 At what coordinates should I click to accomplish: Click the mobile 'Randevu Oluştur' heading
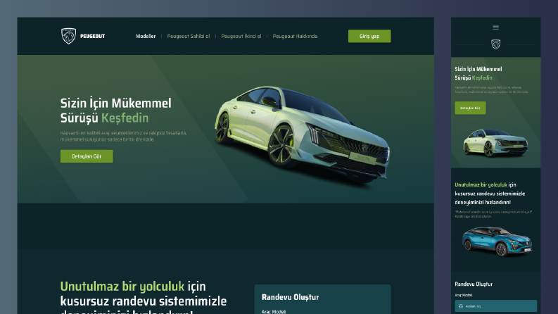(x=474, y=284)
